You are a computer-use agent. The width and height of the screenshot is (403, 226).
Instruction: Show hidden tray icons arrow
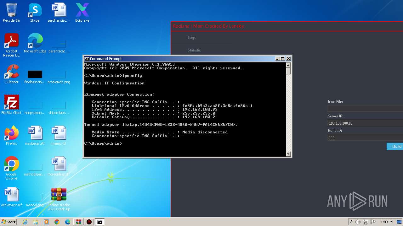pos(351,222)
